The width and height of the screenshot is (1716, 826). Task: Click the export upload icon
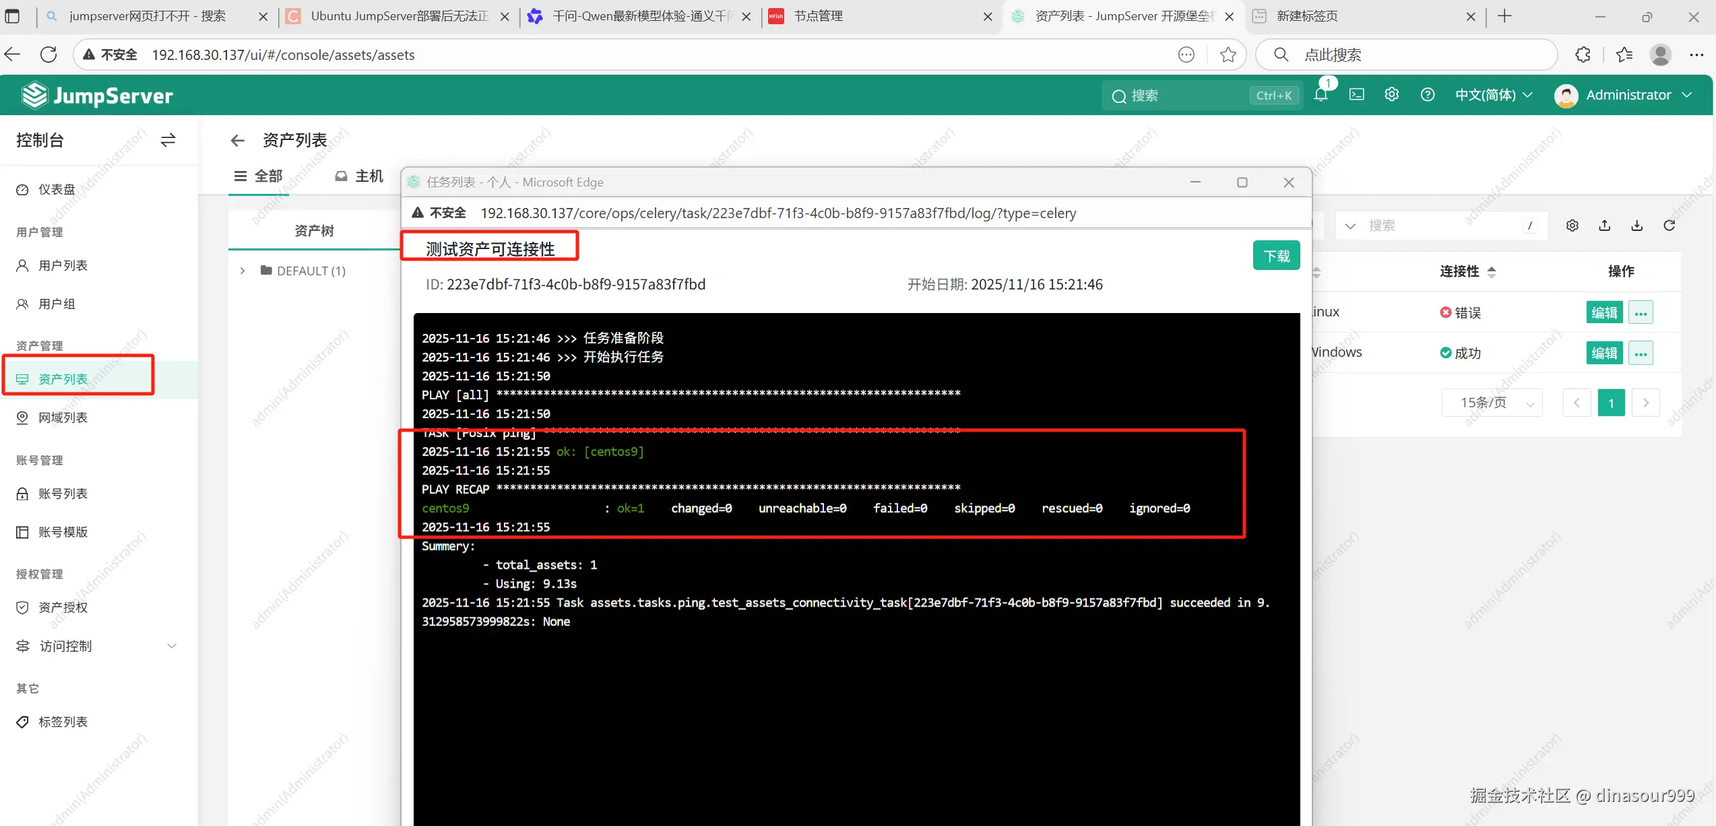tap(1604, 226)
